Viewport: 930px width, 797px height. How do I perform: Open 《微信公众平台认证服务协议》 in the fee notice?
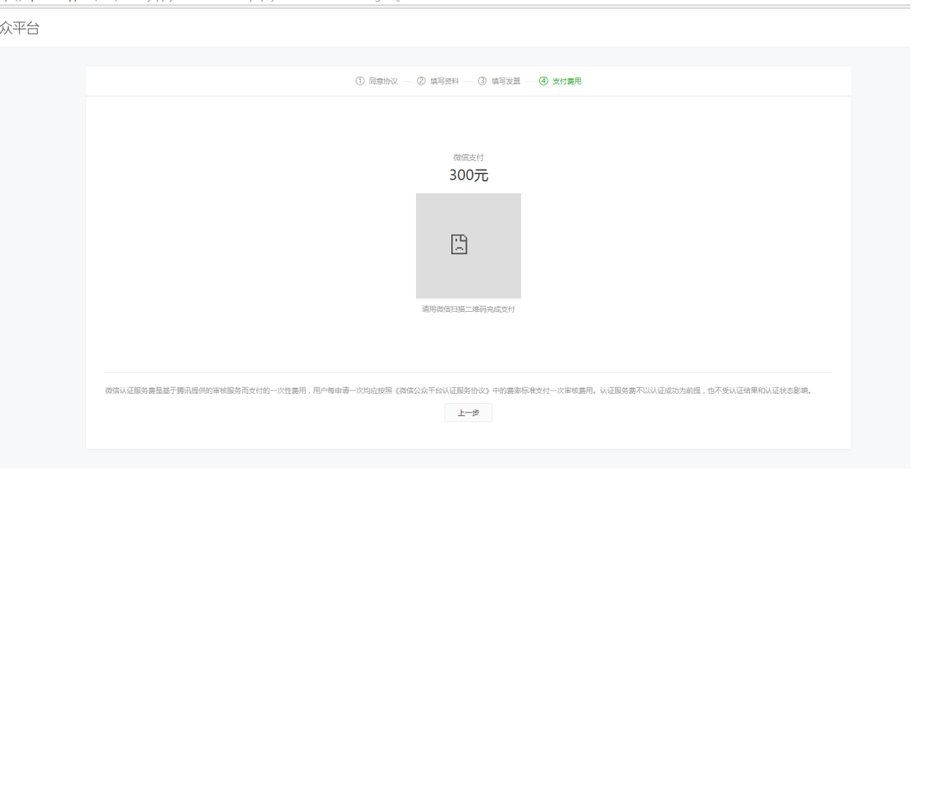pyautogui.click(x=443, y=390)
